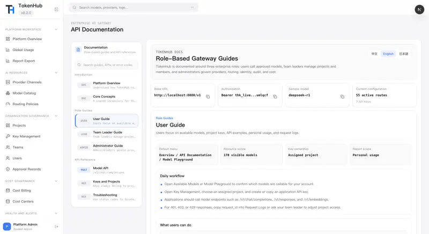Image resolution: width=429 pixels, height=234 pixels.
Task: Click the Provider Channels icon
Action: tap(8, 82)
